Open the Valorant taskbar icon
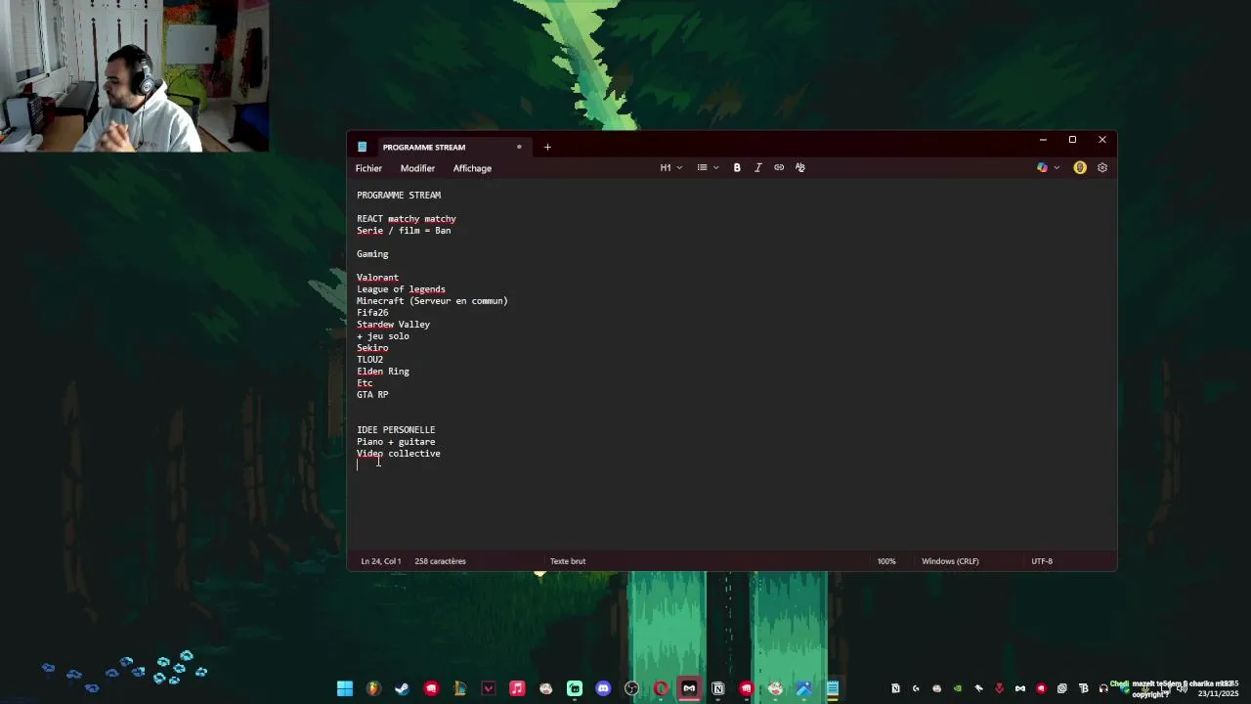The width and height of the screenshot is (1251, 704). [489, 688]
